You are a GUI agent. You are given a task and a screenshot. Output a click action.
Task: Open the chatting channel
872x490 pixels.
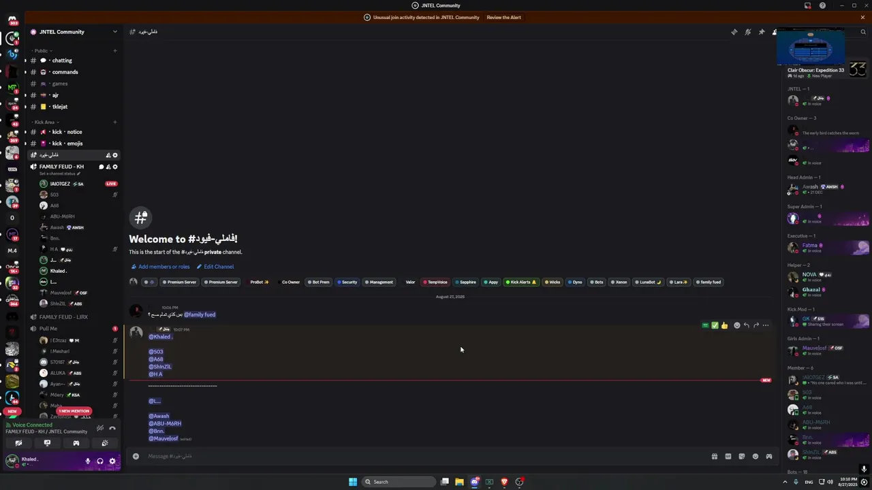click(74, 61)
